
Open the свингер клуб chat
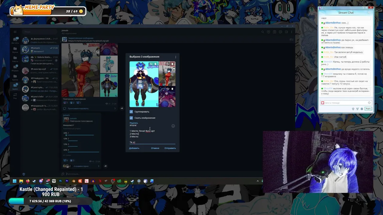(x=40, y=70)
